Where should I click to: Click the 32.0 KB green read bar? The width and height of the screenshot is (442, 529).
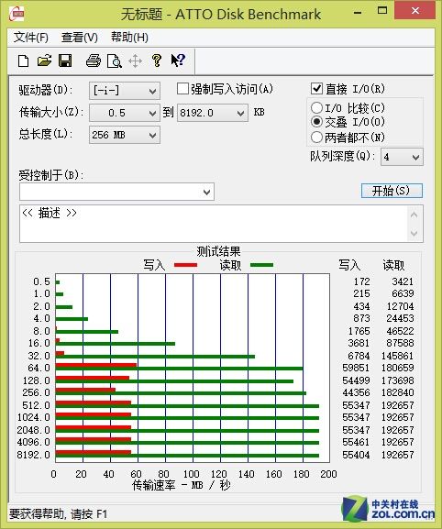(x=155, y=357)
